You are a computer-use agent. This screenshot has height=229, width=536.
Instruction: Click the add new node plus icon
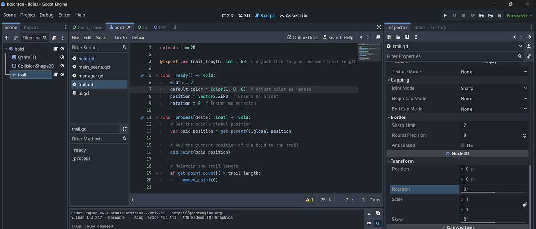[x=7, y=38]
